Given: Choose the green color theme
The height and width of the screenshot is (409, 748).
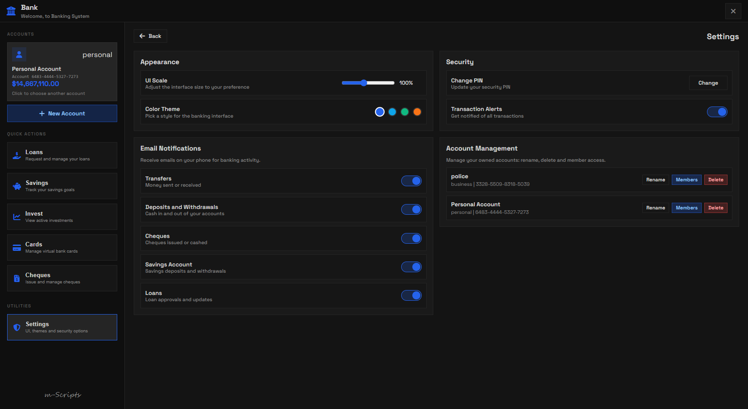Looking at the screenshot, I should (x=405, y=112).
